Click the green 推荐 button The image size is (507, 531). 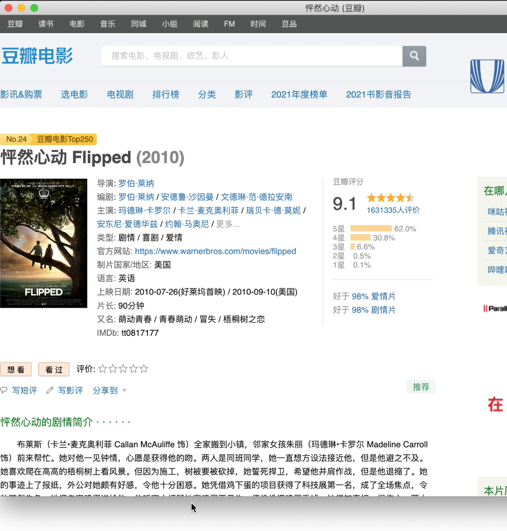coord(421,387)
